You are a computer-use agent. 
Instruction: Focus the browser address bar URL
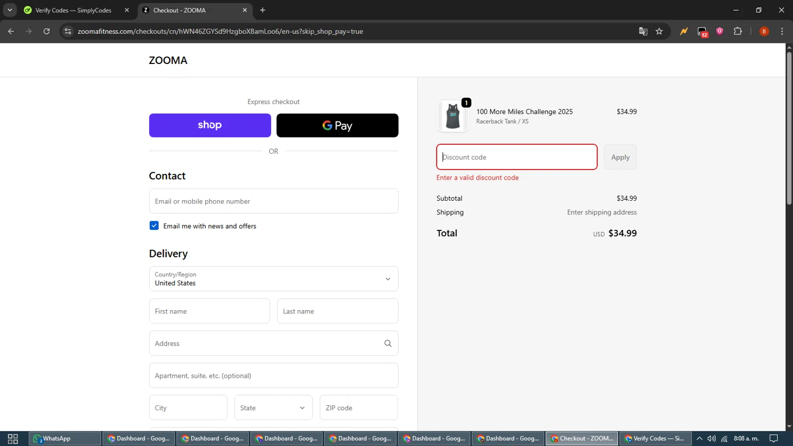coord(220,31)
